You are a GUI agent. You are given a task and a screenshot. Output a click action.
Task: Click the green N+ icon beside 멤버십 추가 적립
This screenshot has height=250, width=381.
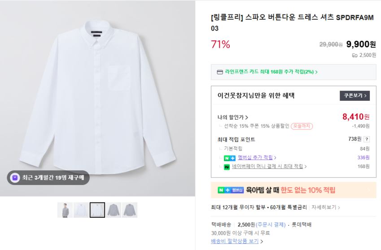[x=230, y=158]
